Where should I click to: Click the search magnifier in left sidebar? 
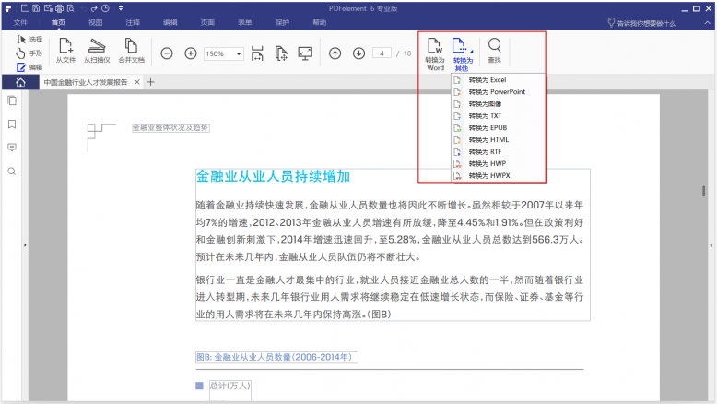click(12, 172)
